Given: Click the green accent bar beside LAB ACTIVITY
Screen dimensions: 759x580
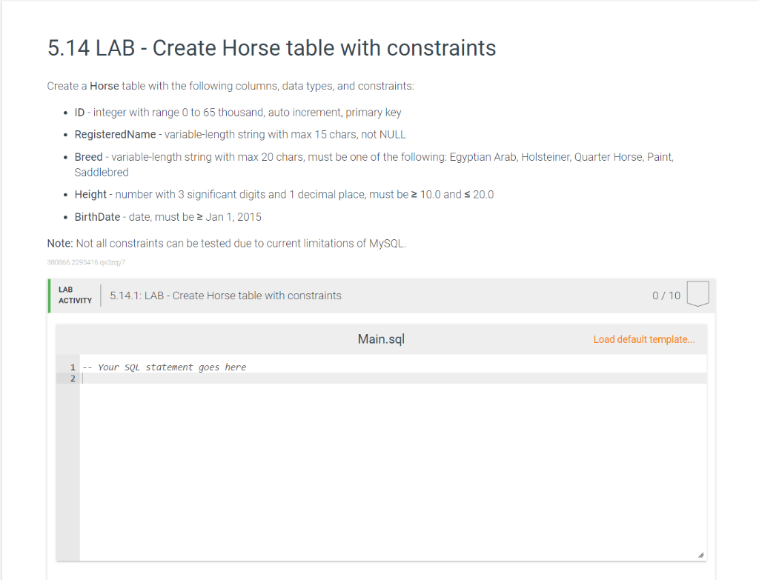Looking at the screenshot, I should (x=49, y=295).
